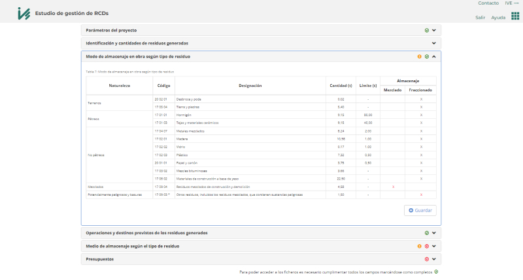Screen dimensions: 523x280
Task: Open Operaciones y destinos previstos title
Action: [146, 233]
